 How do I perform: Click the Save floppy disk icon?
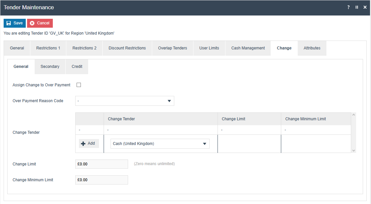[x=9, y=23]
